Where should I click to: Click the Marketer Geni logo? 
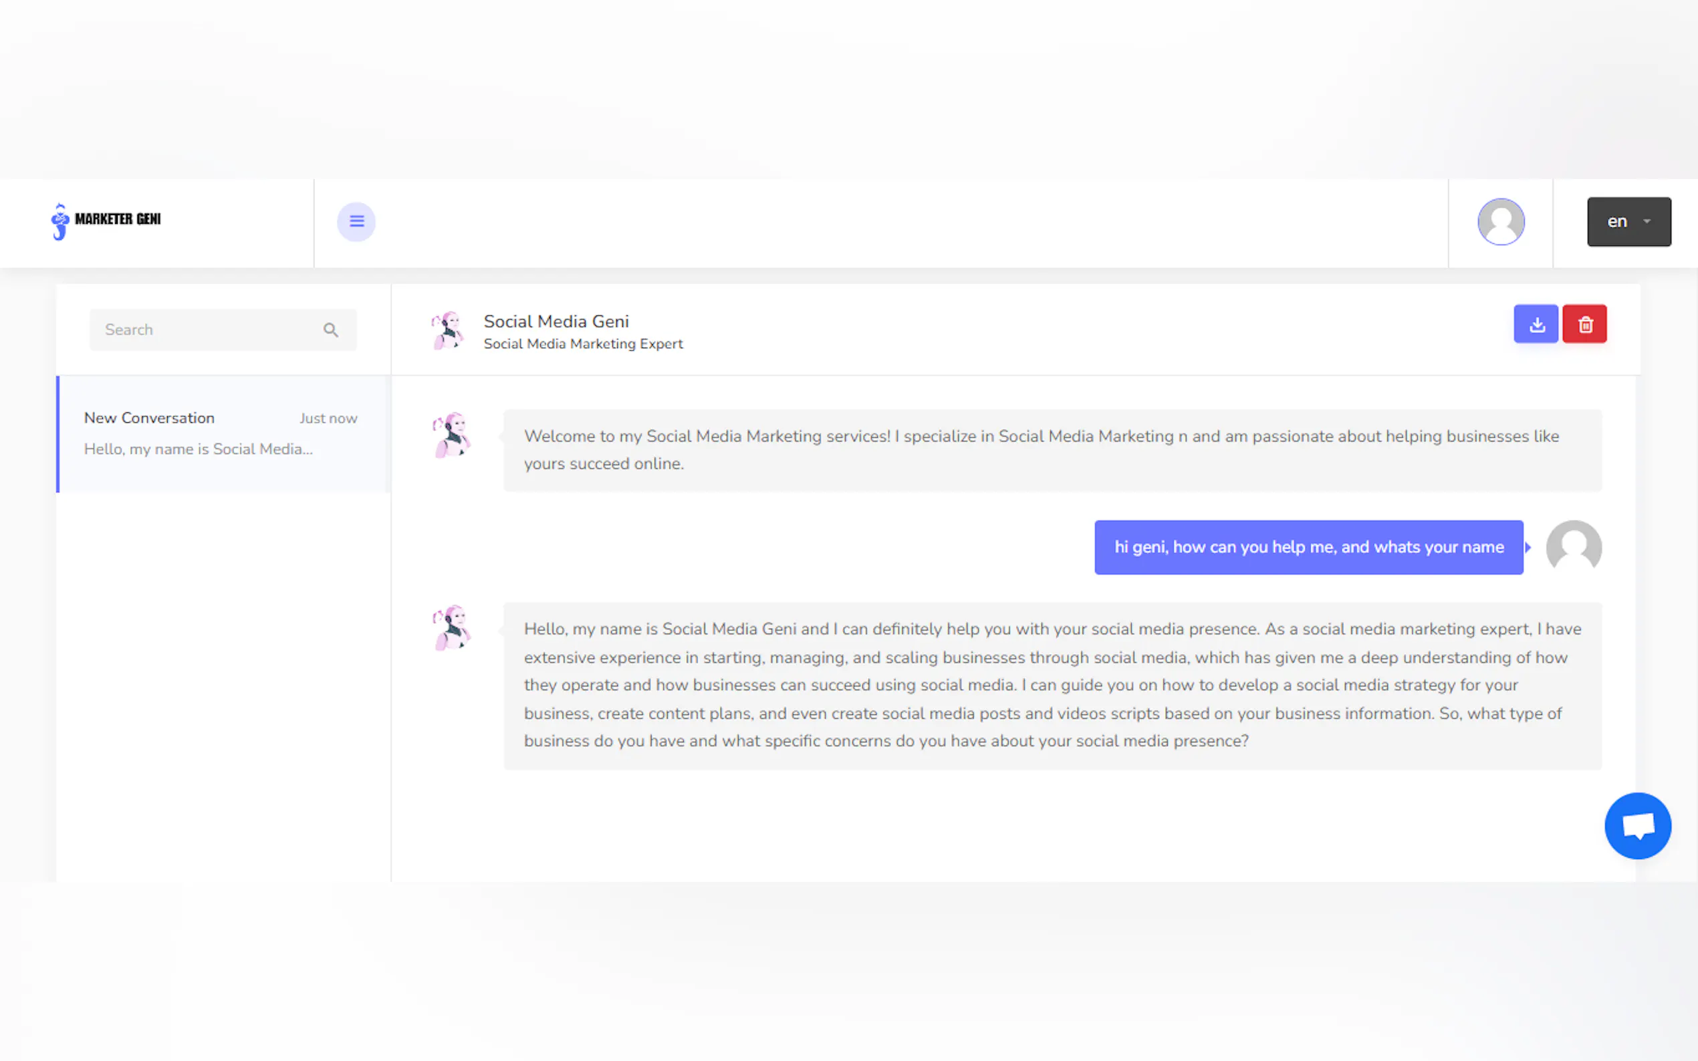[107, 220]
